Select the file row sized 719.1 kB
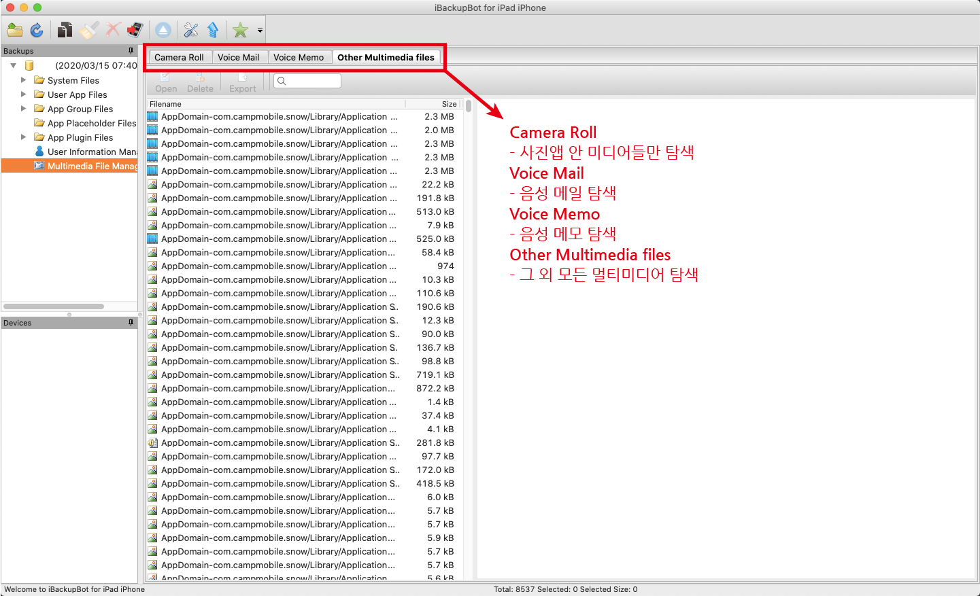Viewport: 980px width, 596px height. click(304, 374)
